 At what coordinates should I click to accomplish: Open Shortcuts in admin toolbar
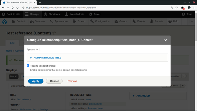point(52,14)
